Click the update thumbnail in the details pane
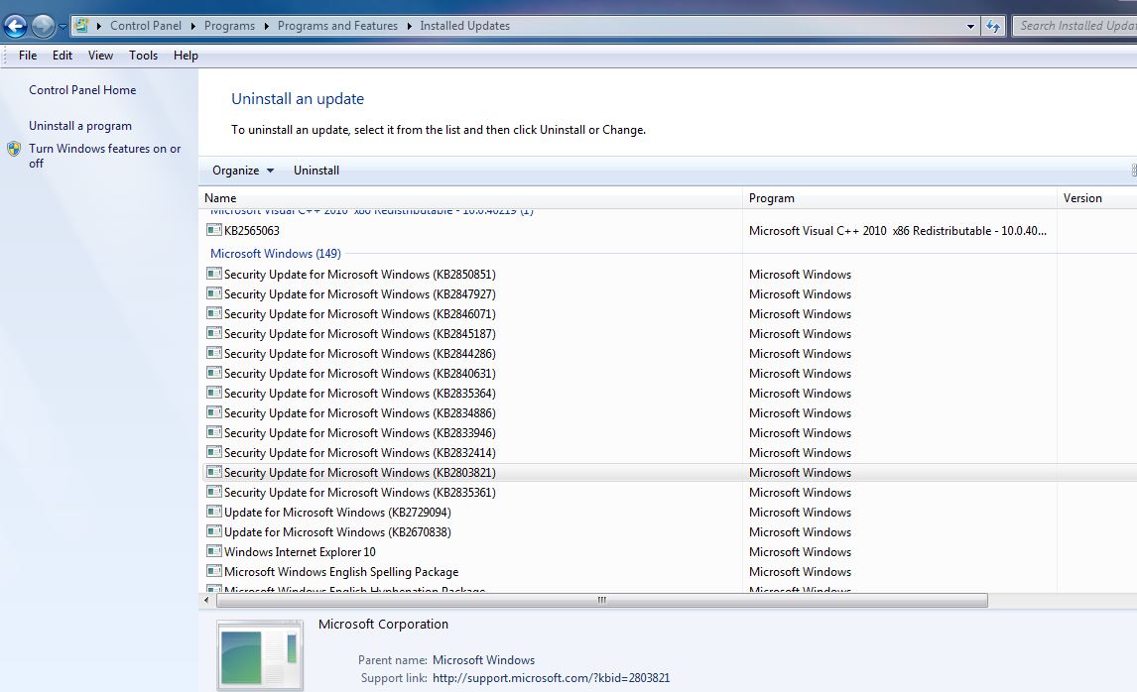 click(260, 656)
